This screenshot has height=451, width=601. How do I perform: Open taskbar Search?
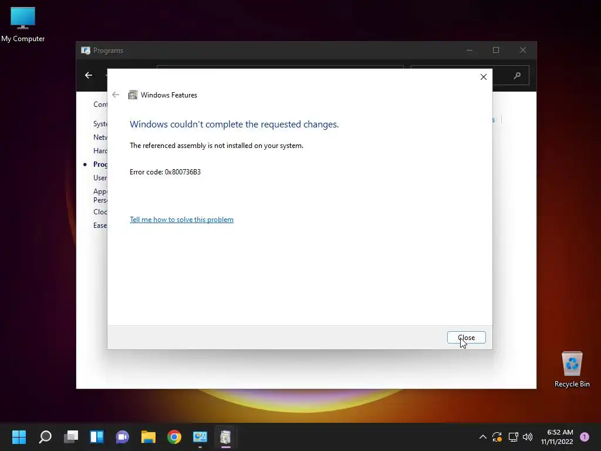(x=45, y=437)
